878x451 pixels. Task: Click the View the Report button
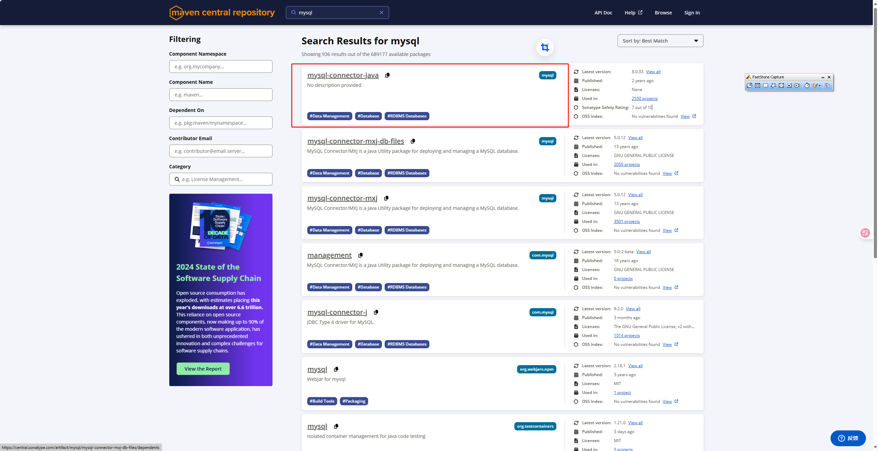[x=203, y=369]
